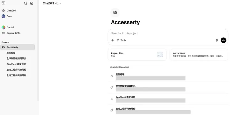Open the Instructions card
236x115 pixels.
click(199, 54)
